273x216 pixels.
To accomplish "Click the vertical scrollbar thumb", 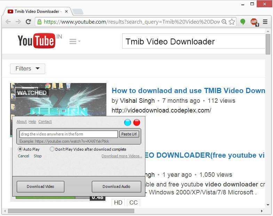I will pyautogui.click(x=268, y=44).
